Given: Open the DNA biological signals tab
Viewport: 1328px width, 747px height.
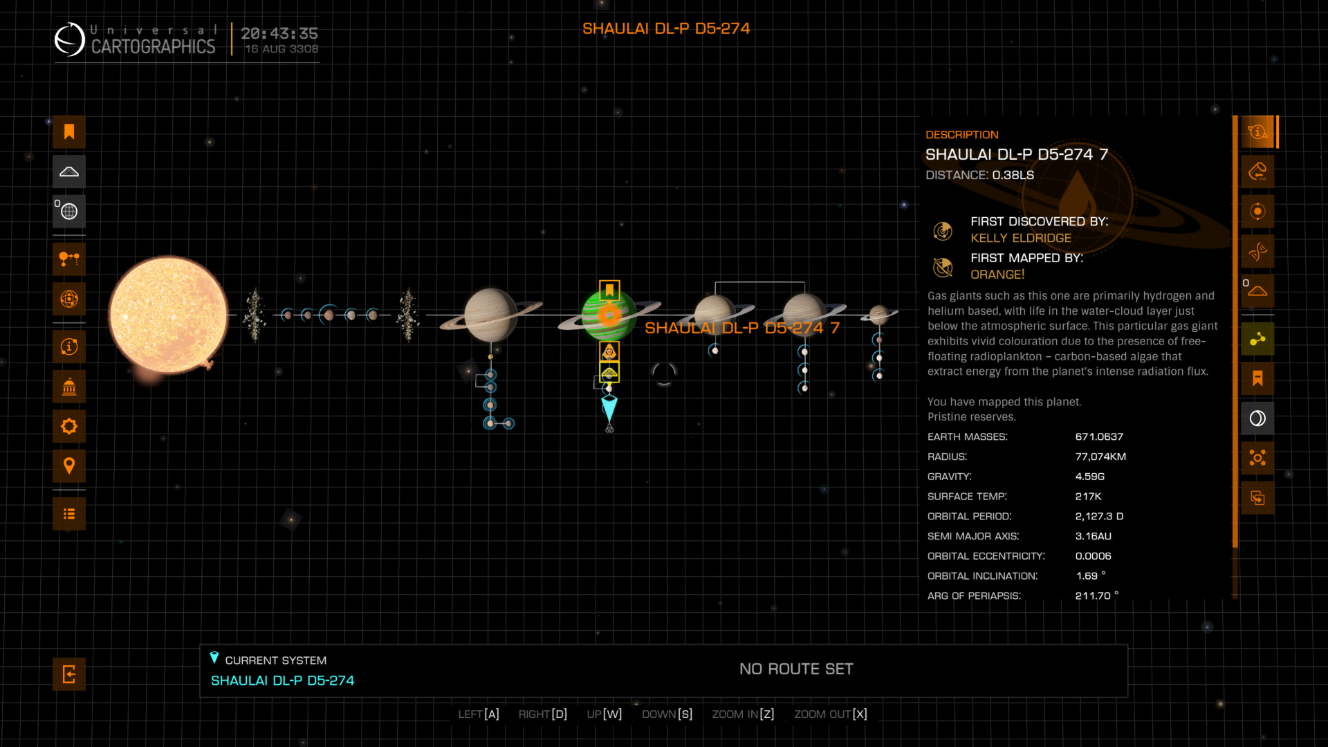Looking at the screenshot, I should (x=1257, y=251).
